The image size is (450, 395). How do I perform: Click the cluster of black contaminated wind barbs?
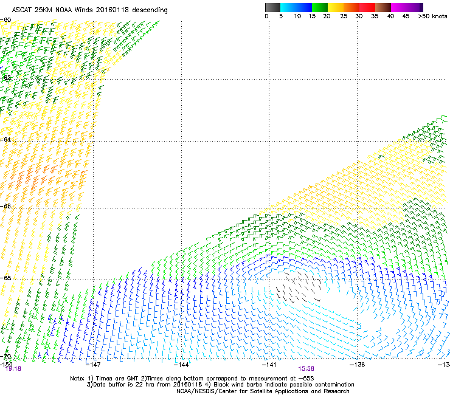(299, 287)
